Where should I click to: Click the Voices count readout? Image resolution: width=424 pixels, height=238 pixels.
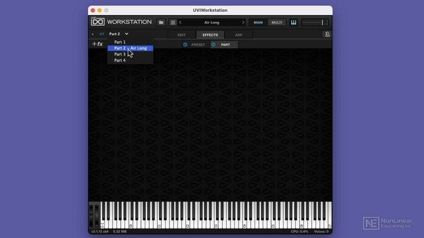[321, 231]
